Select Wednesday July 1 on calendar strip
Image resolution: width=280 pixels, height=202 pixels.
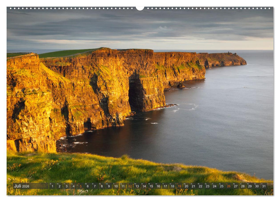point(52,186)
